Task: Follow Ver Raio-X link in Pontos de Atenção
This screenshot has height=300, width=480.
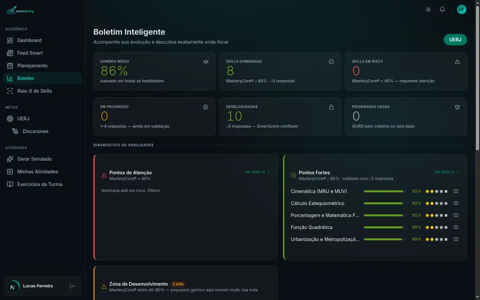Action: click(x=257, y=172)
